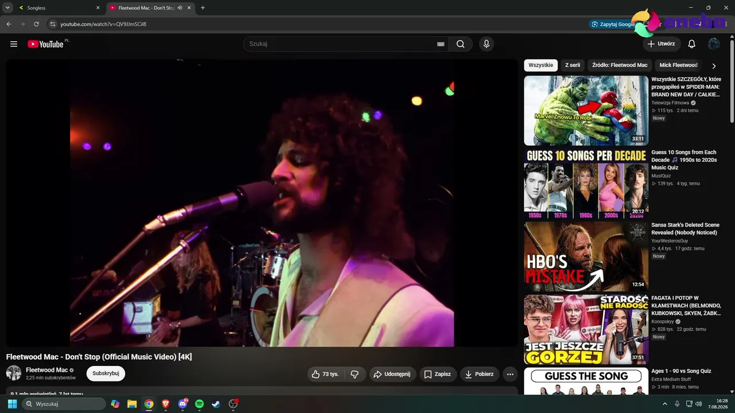The height and width of the screenshot is (413, 735).
Task: Open the Guess the Song thumbnail
Action: click(586, 381)
